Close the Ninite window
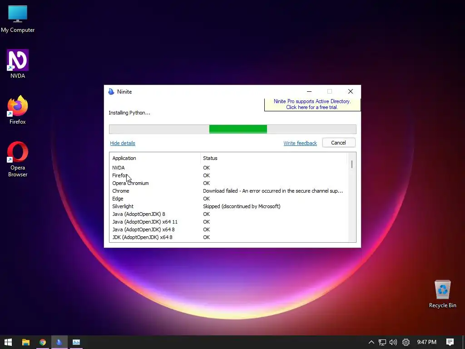 coord(351,91)
